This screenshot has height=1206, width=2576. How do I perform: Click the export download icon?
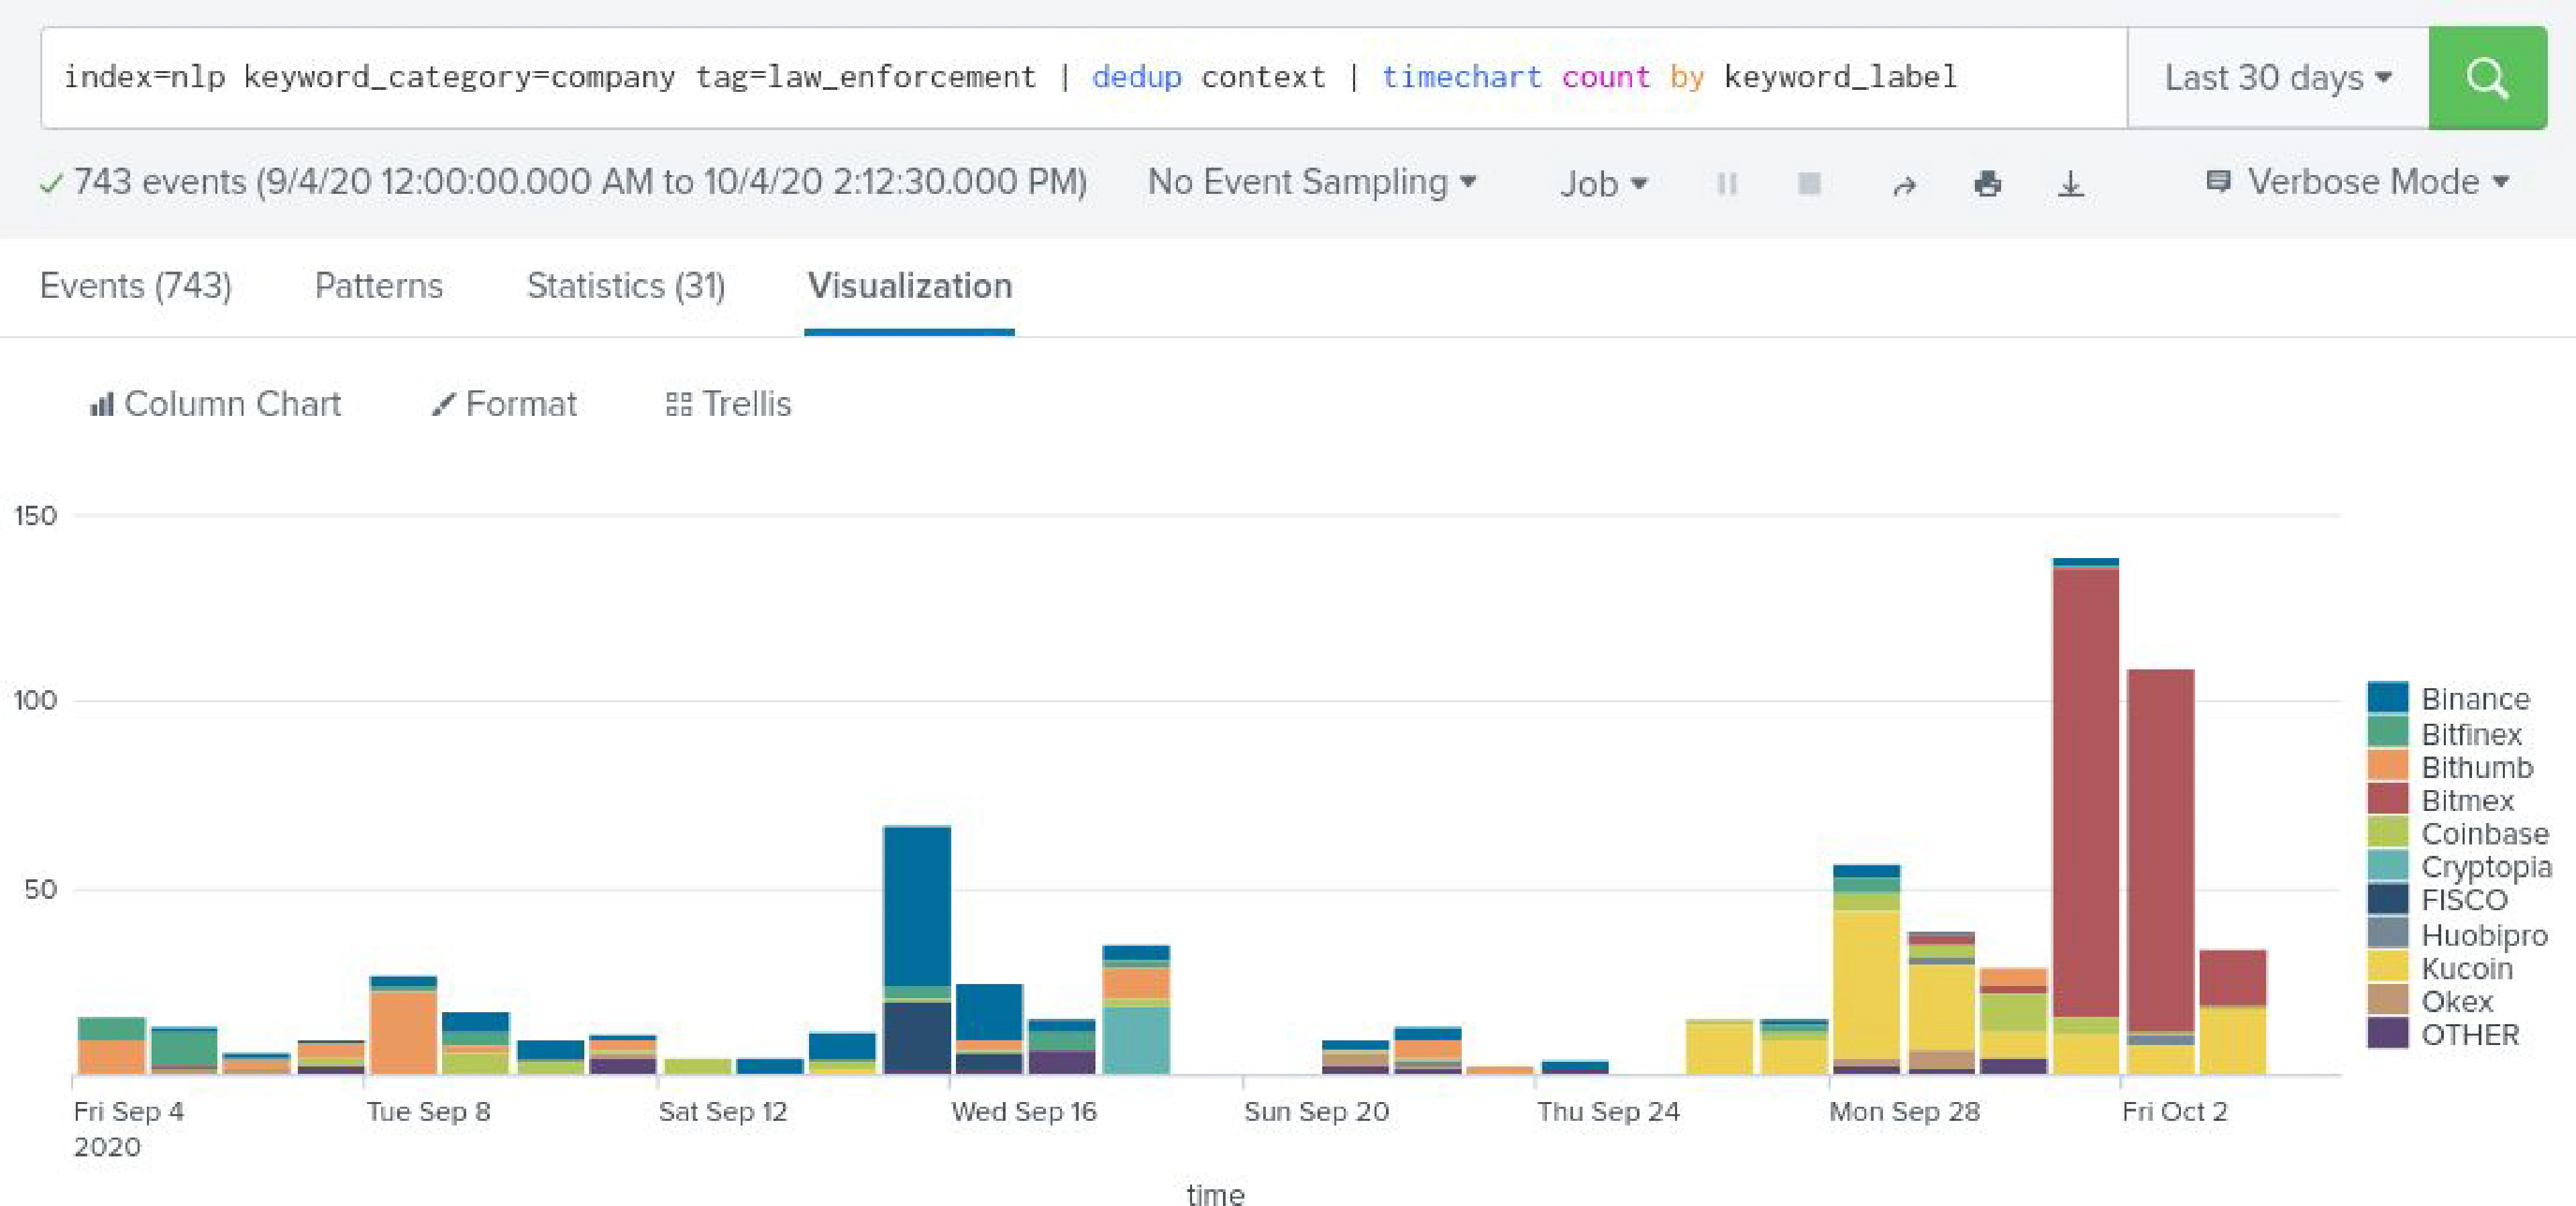[2070, 184]
